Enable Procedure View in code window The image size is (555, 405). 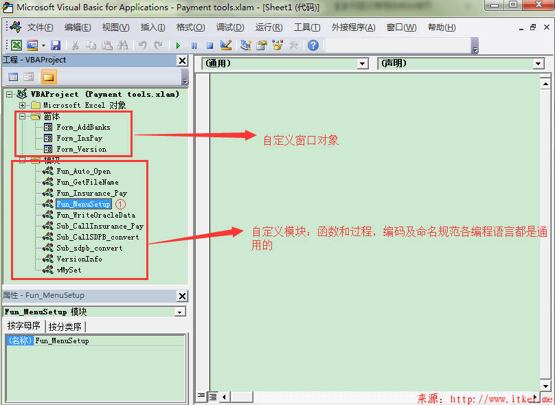coord(201,396)
